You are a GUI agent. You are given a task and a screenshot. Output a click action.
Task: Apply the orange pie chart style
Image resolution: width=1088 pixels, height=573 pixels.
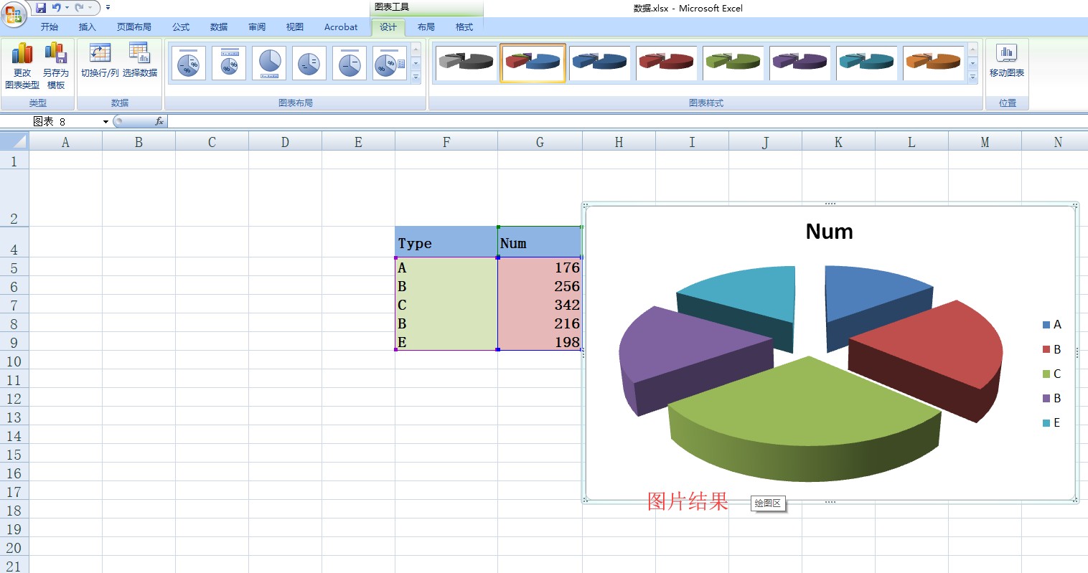933,63
